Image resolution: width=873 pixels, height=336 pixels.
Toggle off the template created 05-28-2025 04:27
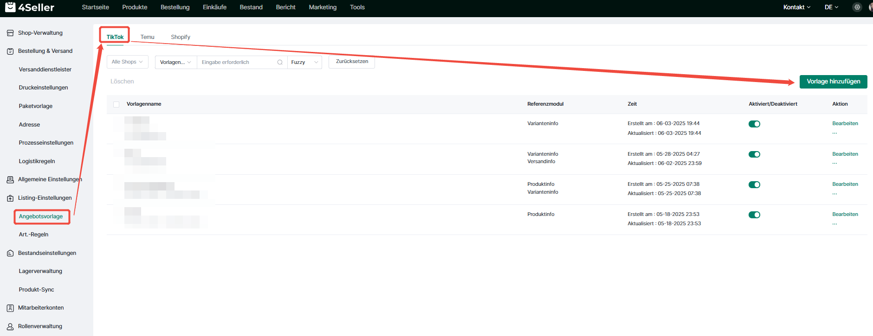click(x=754, y=154)
